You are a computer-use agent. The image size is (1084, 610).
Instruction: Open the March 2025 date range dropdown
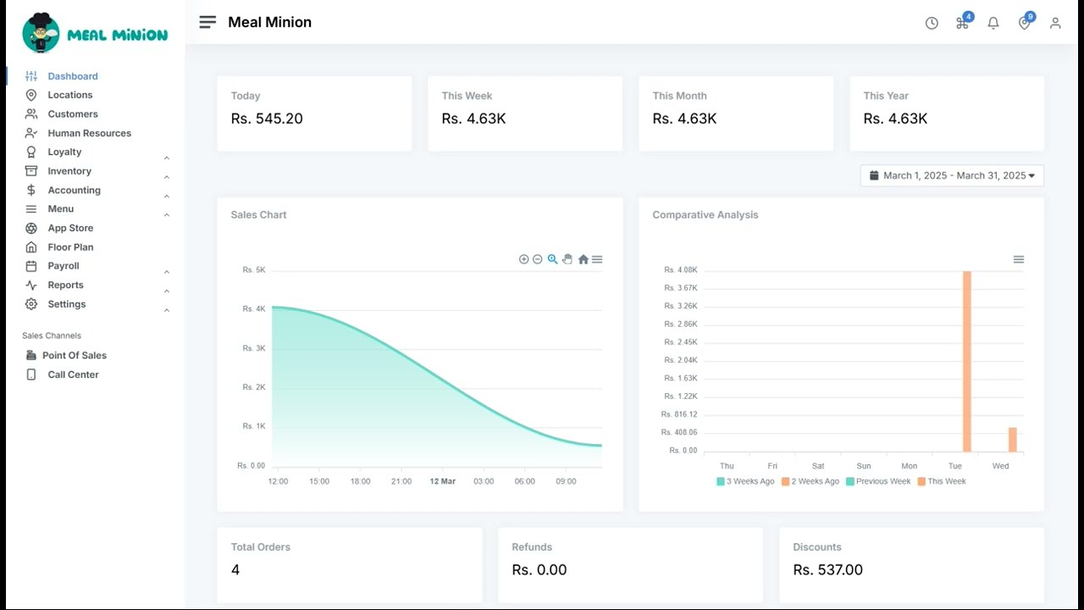952,175
